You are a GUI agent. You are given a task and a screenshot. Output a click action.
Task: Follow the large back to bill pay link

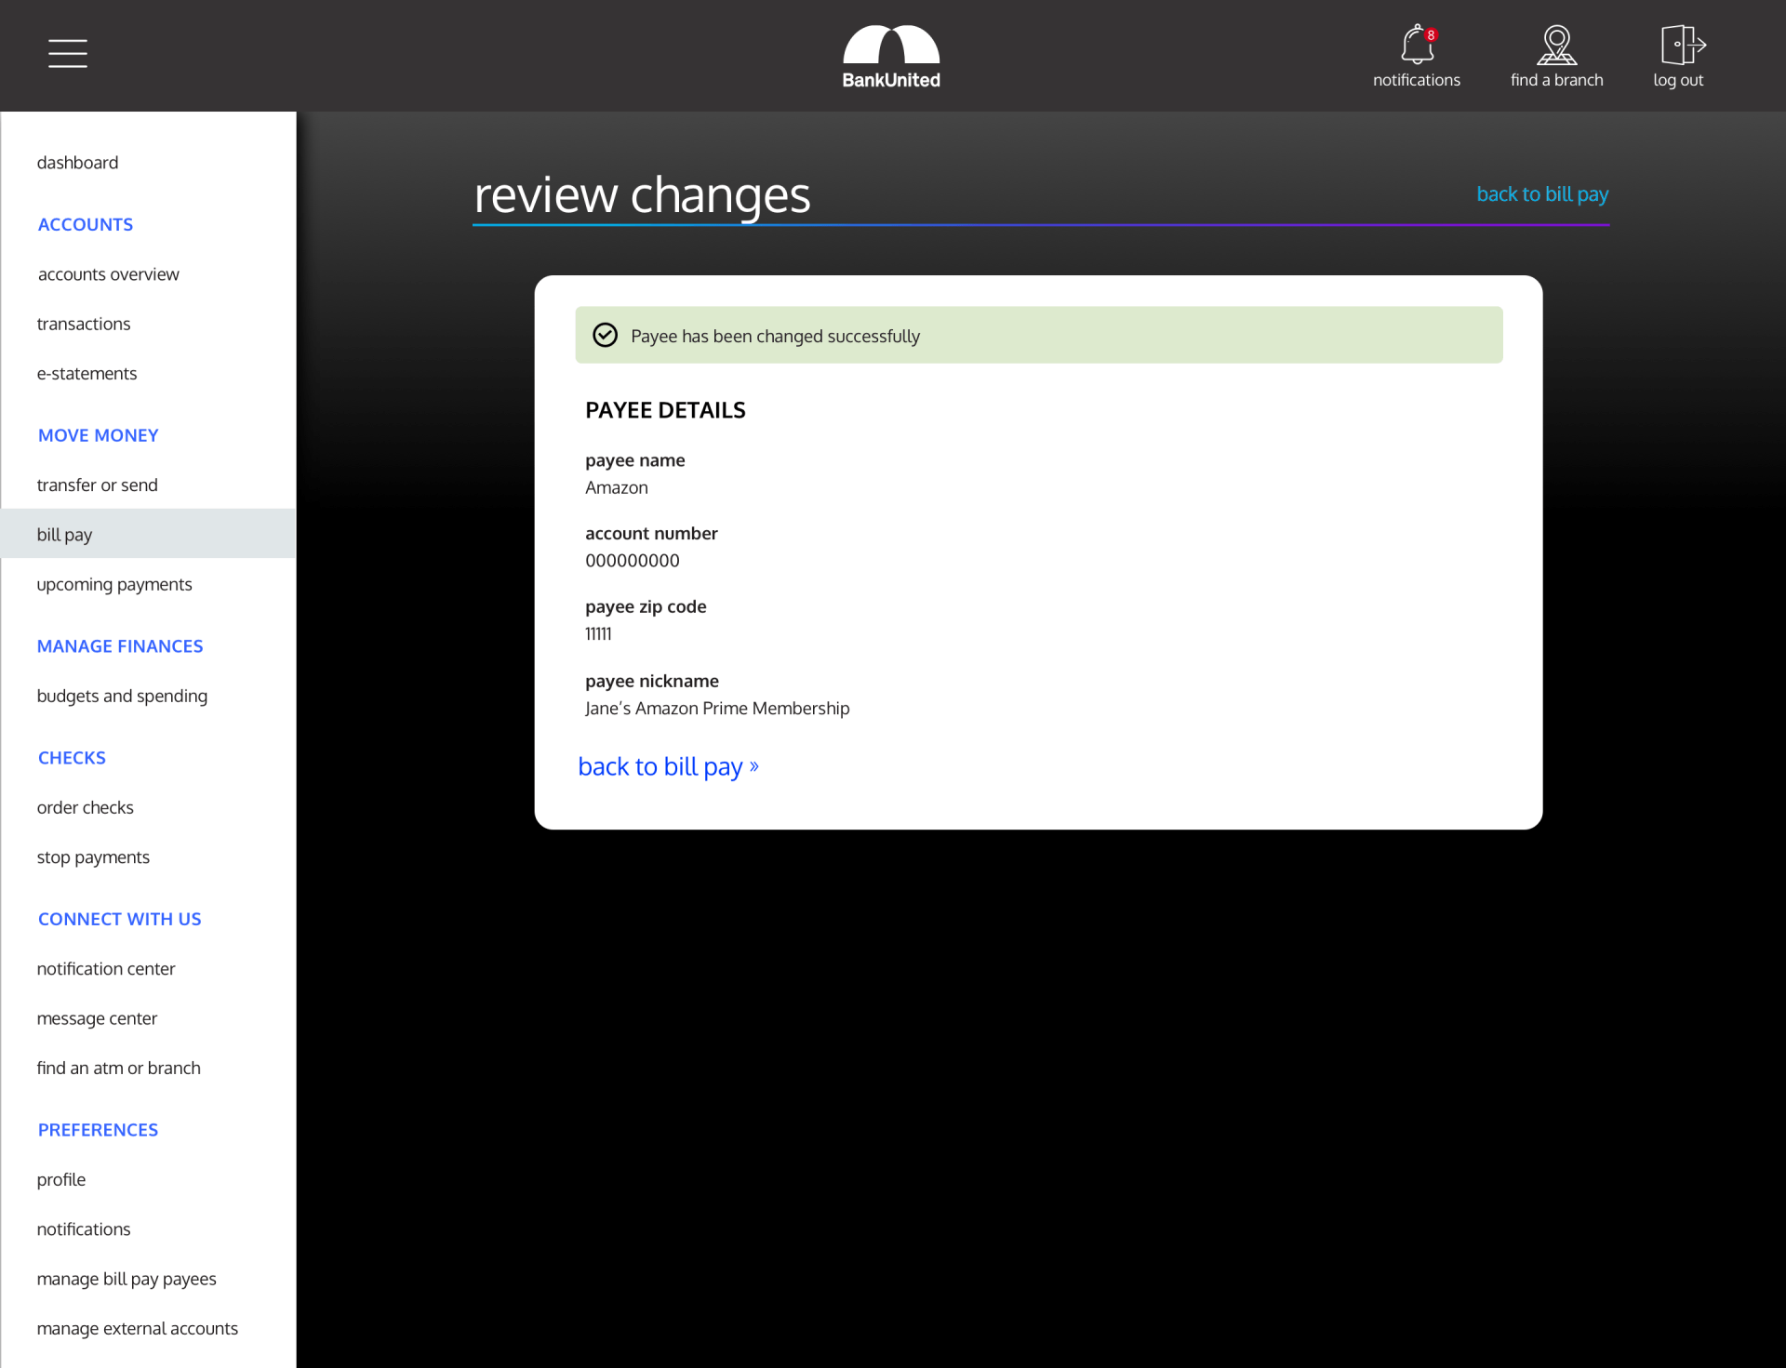coord(668,766)
